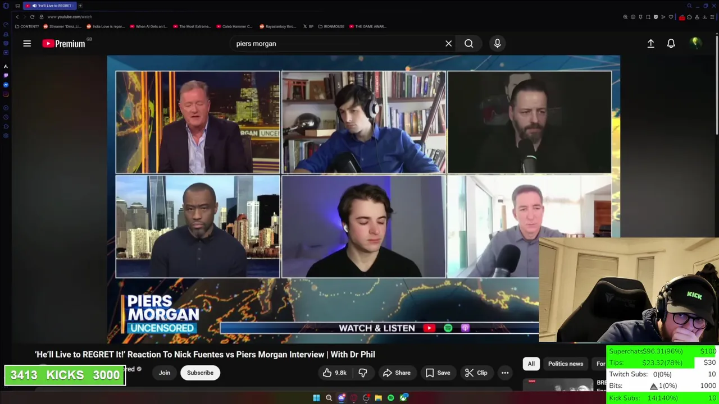Open 'Caleb Hammer C...' bookmark
The width and height of the screenshot is (719, 404).
(x=234, y=26)
